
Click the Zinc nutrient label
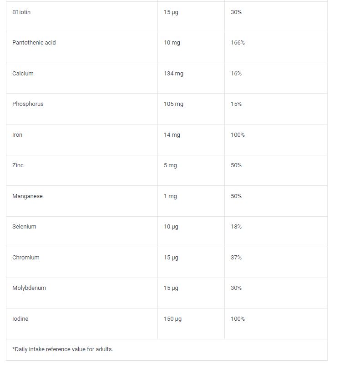pos(18,165)
